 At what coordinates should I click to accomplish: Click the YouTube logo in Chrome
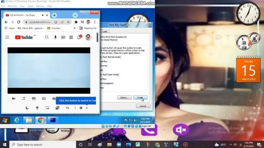(24, 37)
